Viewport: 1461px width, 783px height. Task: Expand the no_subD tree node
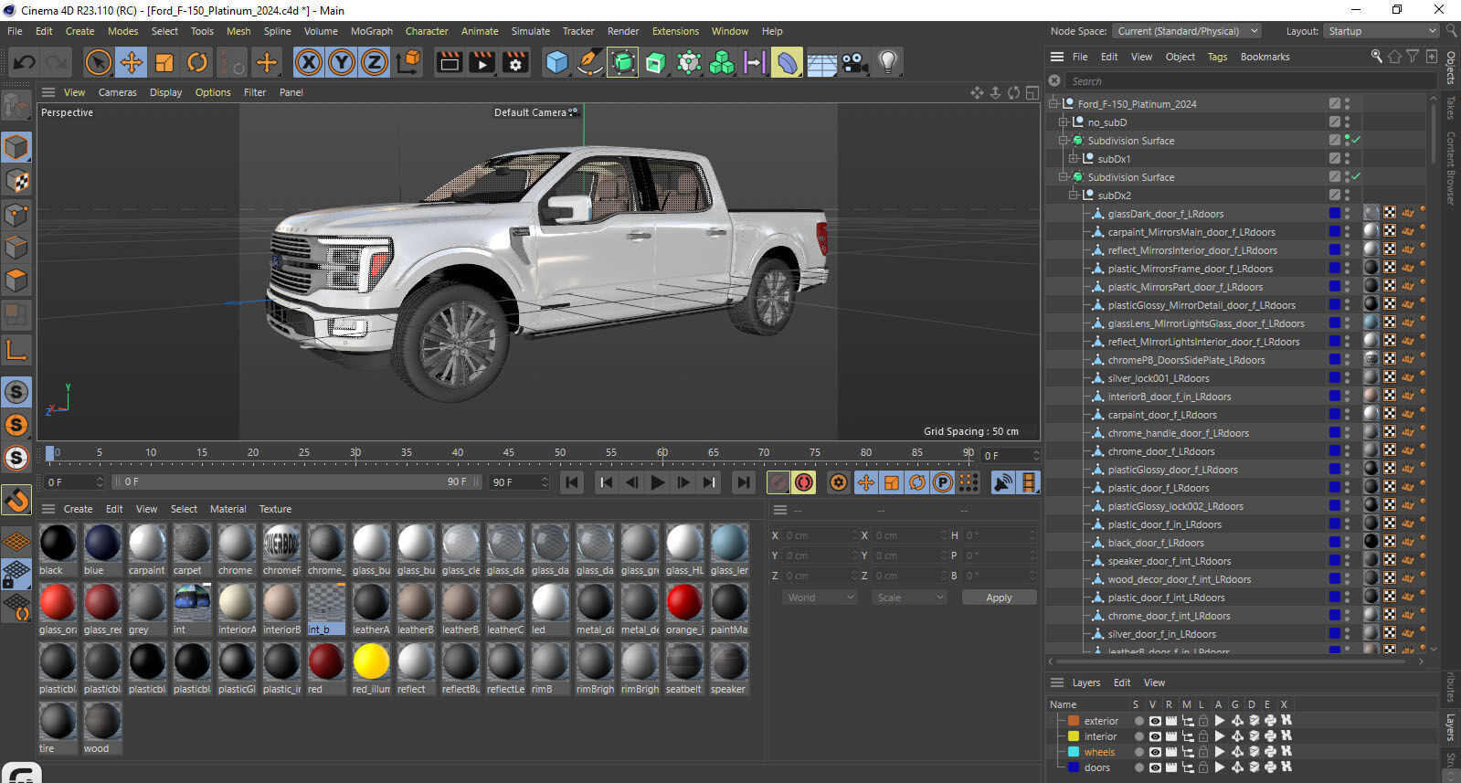(1064, 122)
